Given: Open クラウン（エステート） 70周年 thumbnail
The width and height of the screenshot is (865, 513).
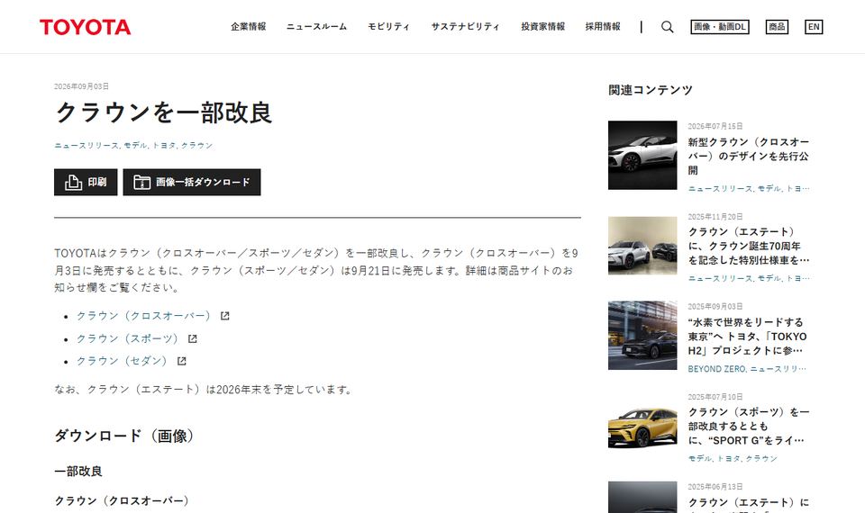Looking at the screenshot, I should pos(642,246).
